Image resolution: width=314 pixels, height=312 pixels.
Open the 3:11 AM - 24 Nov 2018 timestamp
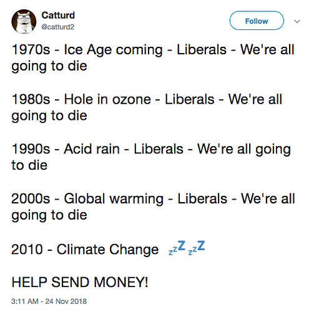(x=49, y=301)
